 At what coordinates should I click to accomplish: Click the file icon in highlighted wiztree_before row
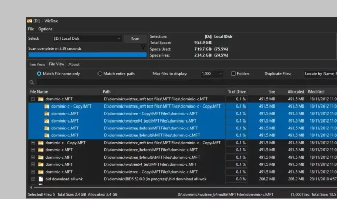pyautogui.click(x=47, y=128)
